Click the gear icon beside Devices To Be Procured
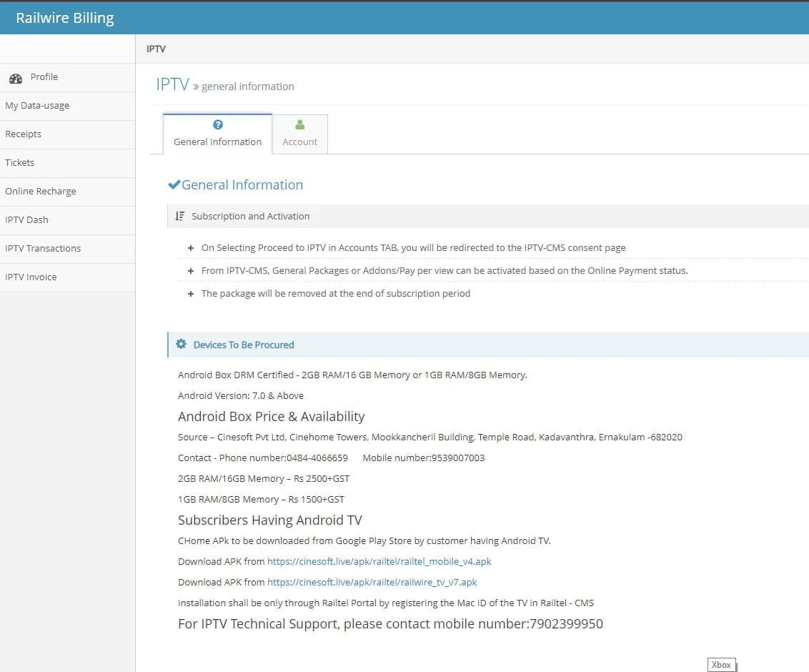This screenshot has width=809, height=672. 181,345
